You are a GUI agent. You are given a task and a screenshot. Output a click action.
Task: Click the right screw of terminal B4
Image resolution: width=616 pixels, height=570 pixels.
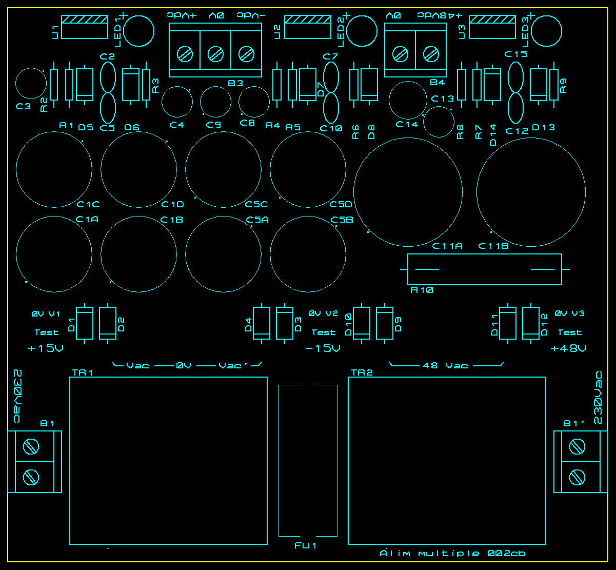coord(431,53)
